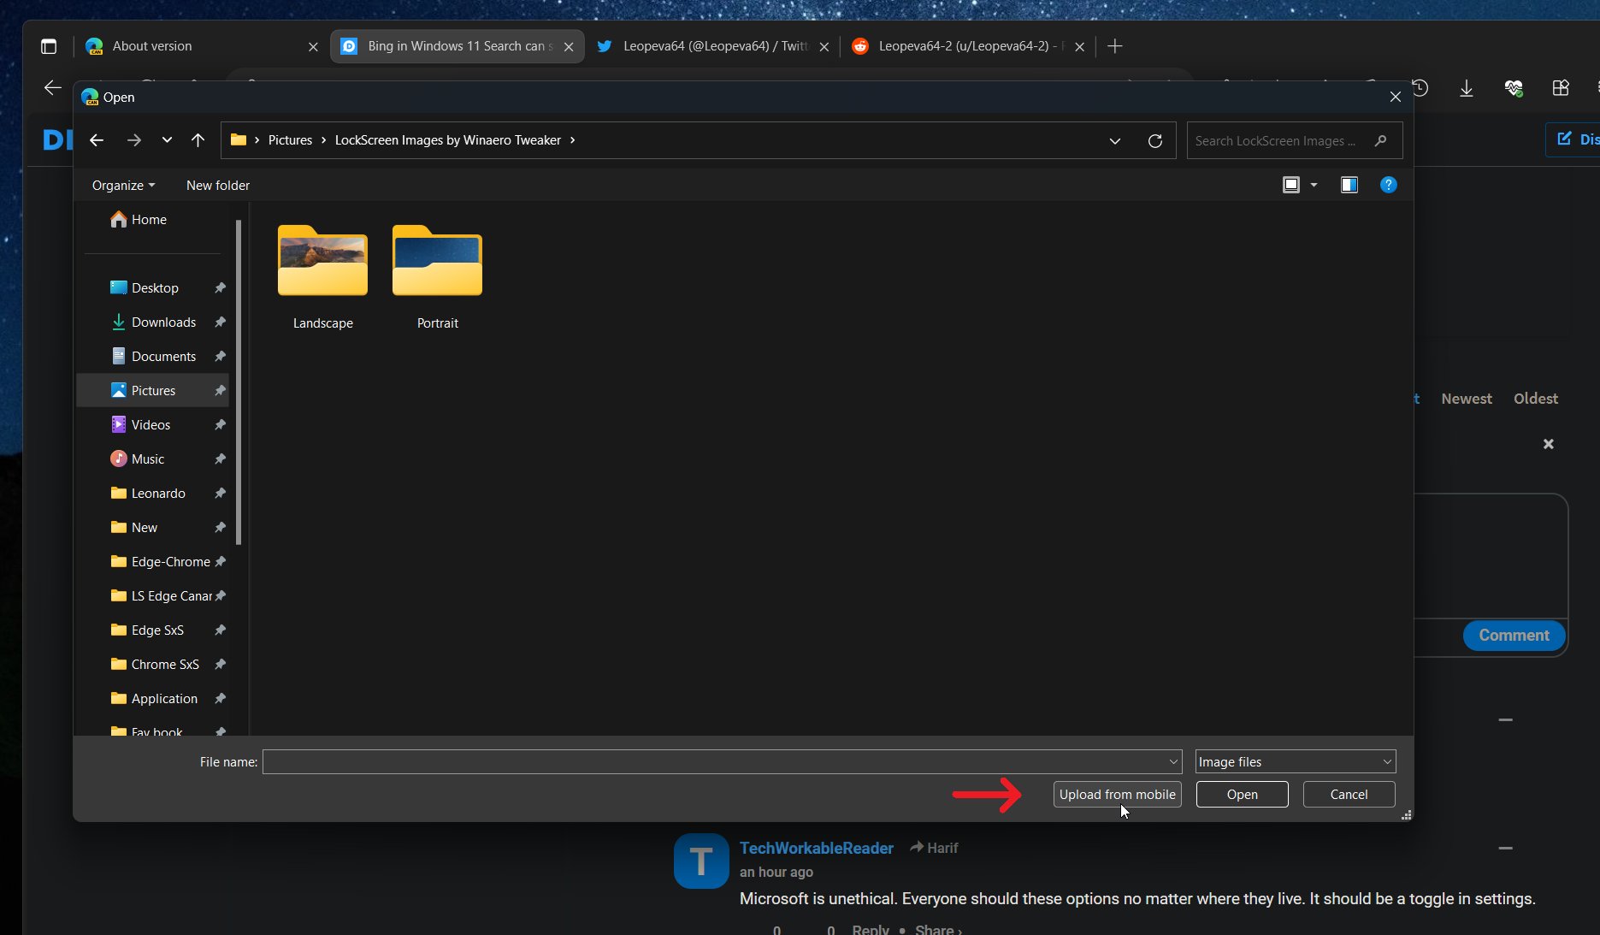Toggle vertical tabs button in Edge
Image resolution: width=1600 pixels, height=935 pixels.
point(49,46)
